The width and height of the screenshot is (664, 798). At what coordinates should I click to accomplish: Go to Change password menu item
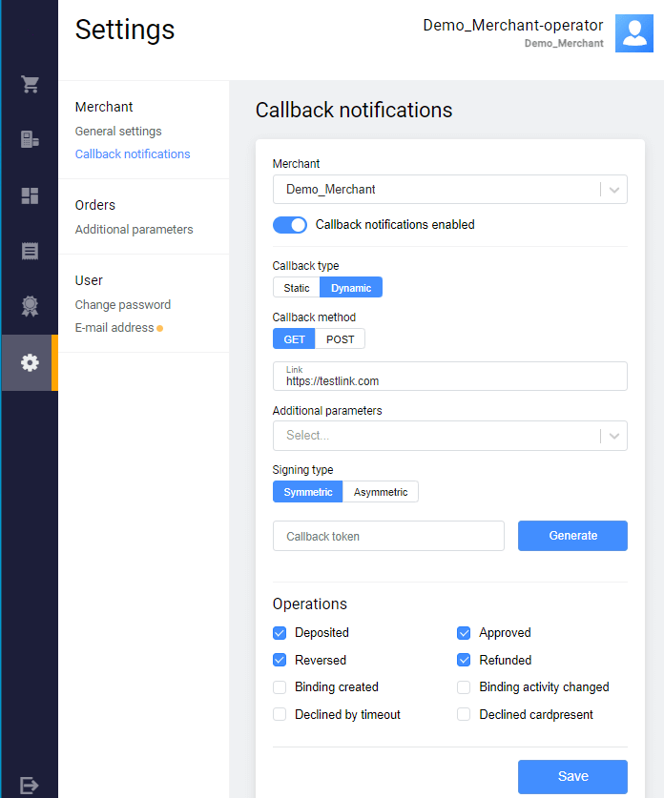click(x=123, y=305)
